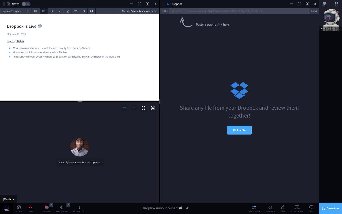Insert a bulleted list in Notes
The height and width of the screenshot is (214, 342).
76,11
